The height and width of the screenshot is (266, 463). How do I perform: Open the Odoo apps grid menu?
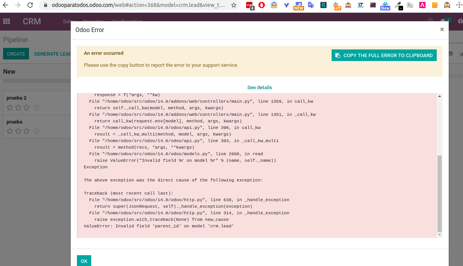(7, 21)
